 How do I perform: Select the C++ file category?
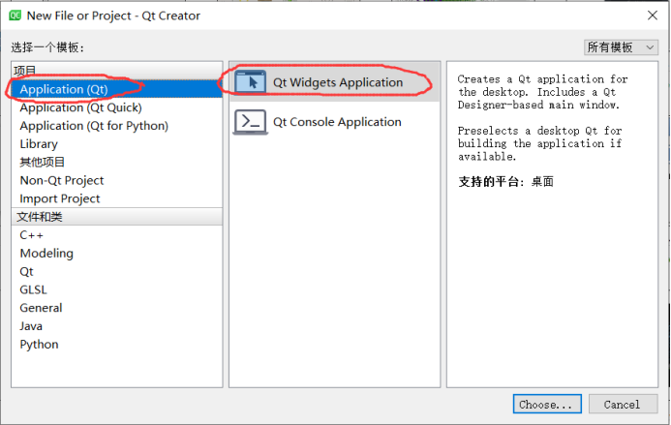(117, 235)
